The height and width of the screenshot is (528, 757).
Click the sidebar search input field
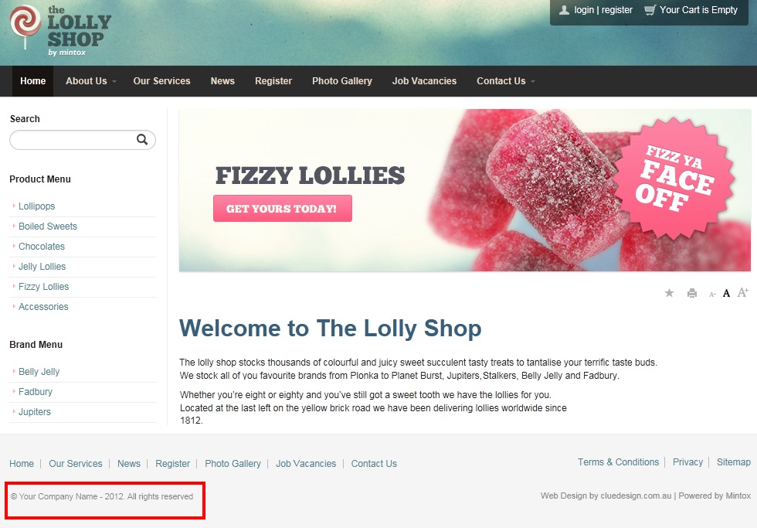pyautogui.click(x=73, y=140)
